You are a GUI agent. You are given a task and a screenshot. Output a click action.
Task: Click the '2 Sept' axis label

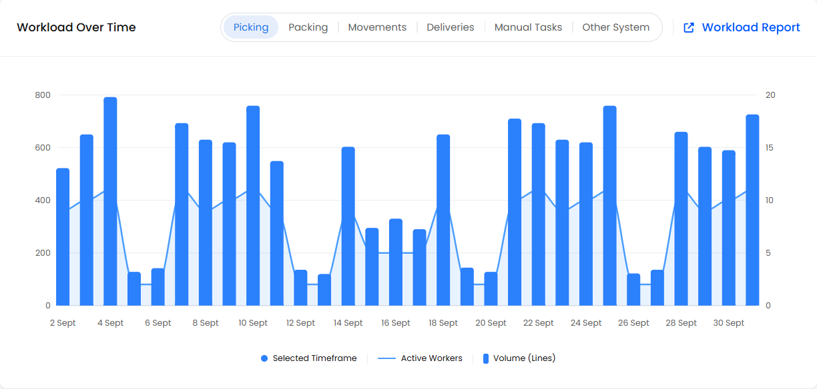pyautogui.click(x=63, y=323)
